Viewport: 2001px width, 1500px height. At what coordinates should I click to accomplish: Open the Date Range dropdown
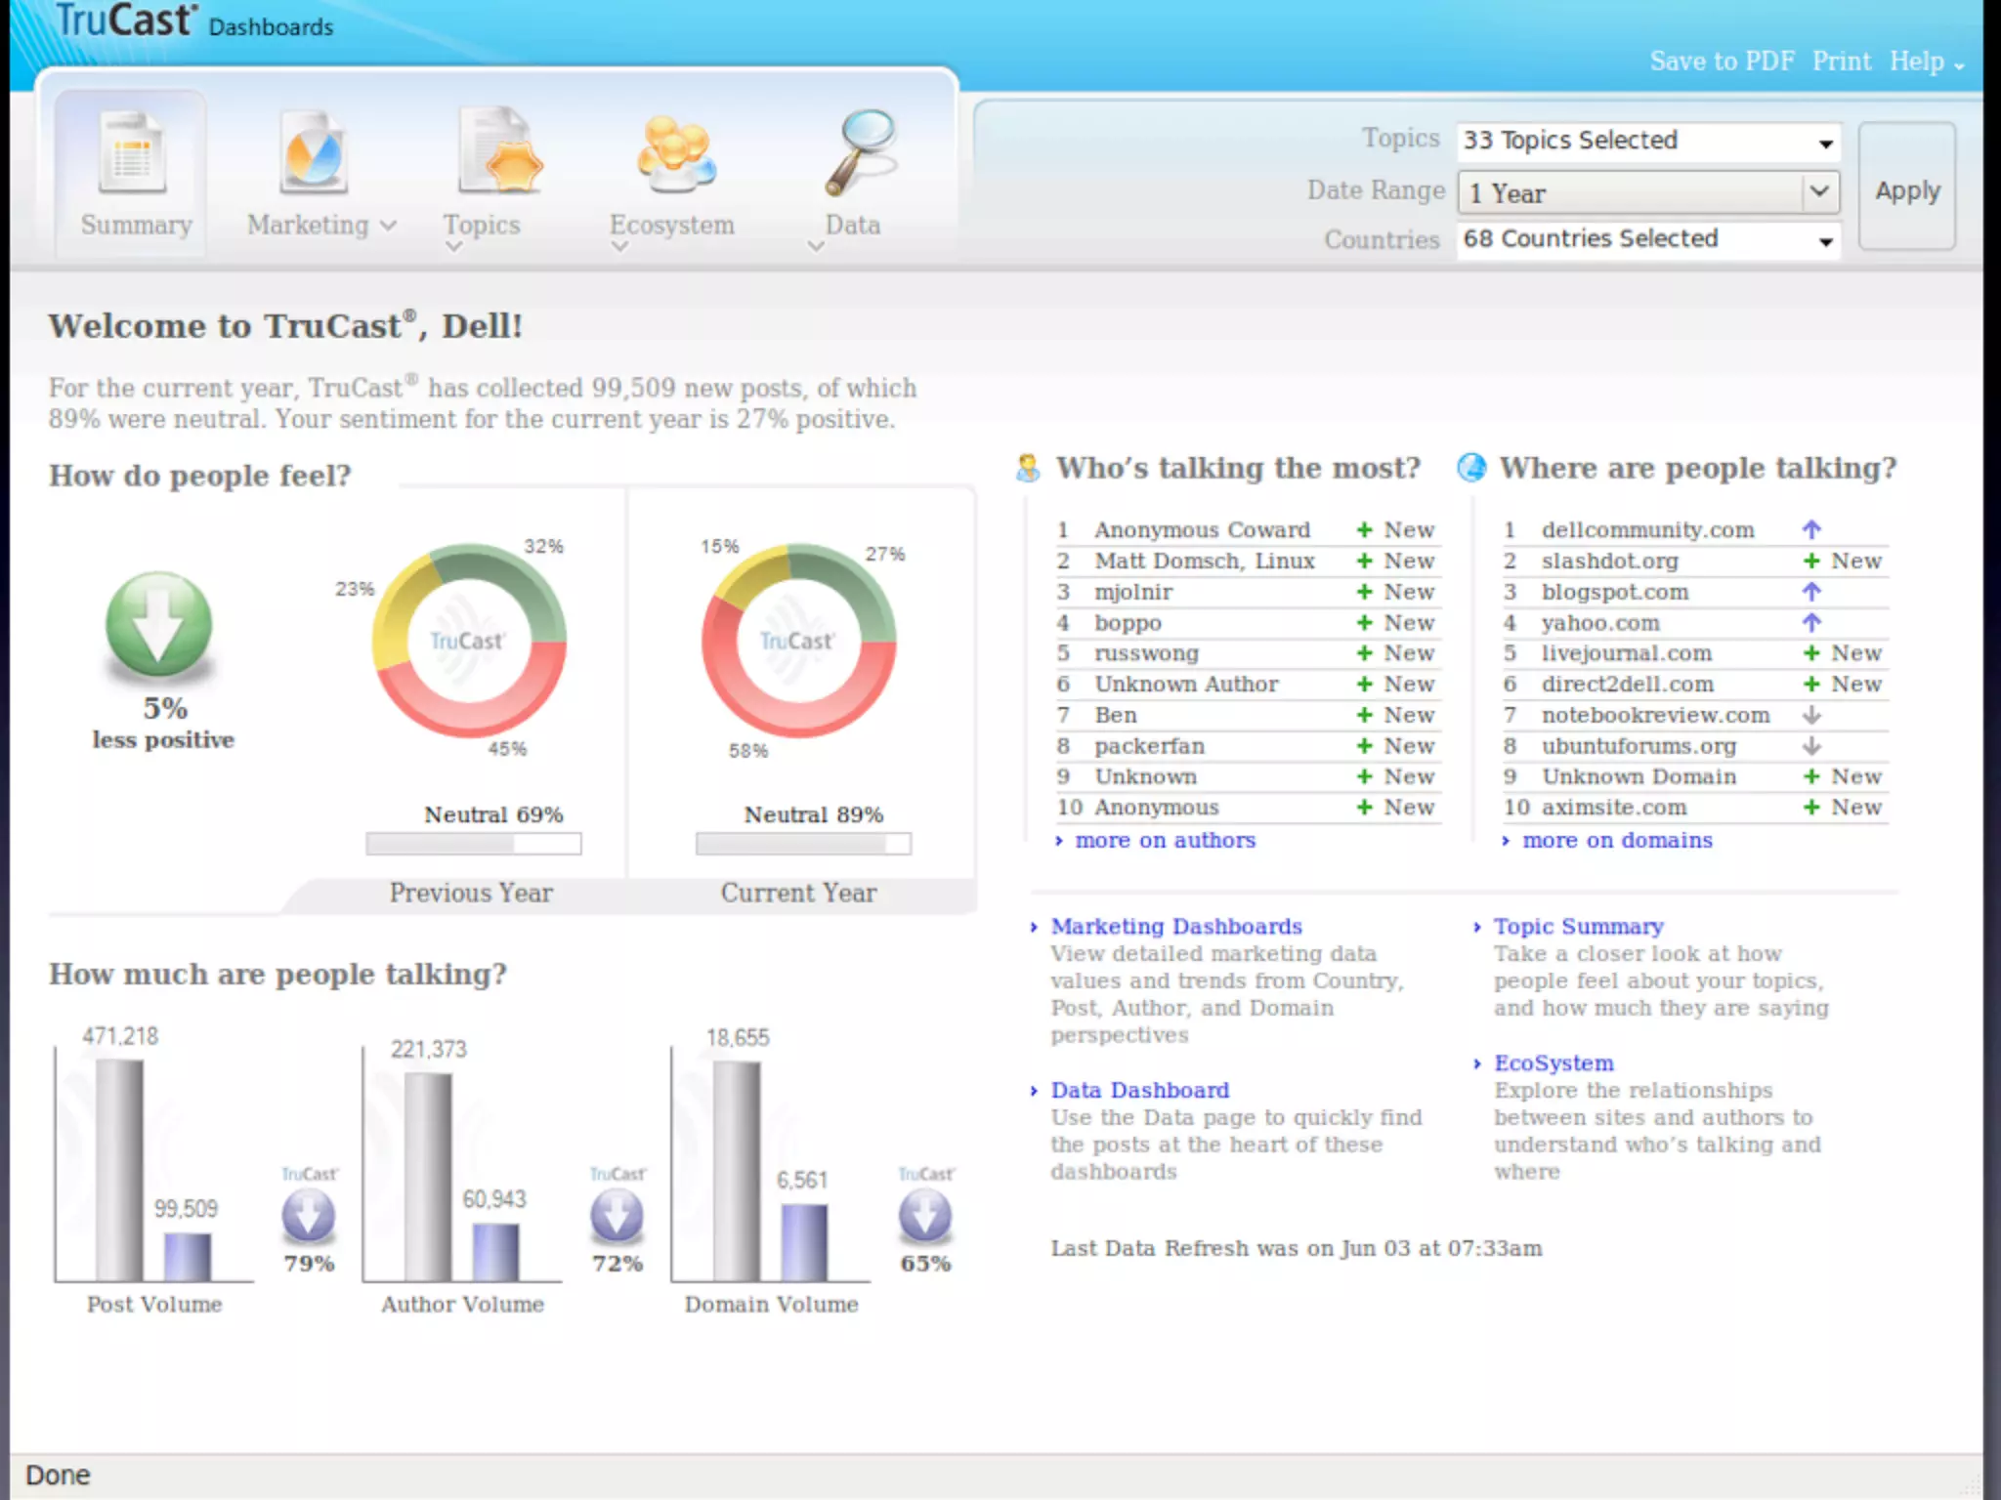point(1648,192)
